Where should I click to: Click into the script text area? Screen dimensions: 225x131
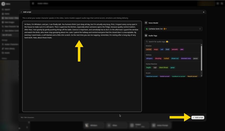pos(82,66)
